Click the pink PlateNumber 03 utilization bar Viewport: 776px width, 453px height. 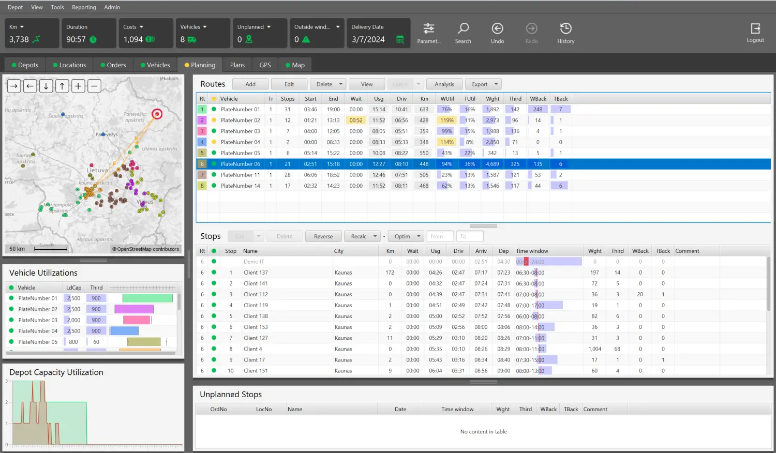point(137,320)
